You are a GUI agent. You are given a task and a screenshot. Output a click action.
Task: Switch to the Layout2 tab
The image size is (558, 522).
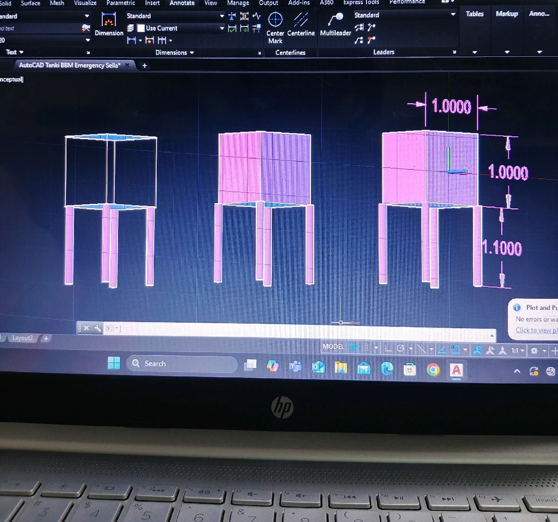click(22, 338)
